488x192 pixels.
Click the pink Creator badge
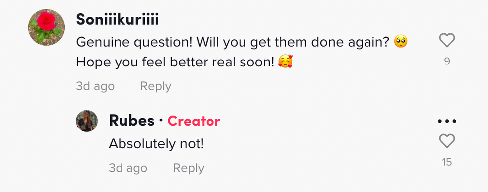click(x=194, y=121)
